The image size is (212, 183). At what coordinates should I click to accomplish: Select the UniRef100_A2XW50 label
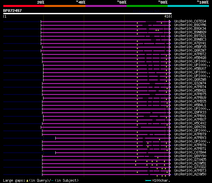click(190, 174)
